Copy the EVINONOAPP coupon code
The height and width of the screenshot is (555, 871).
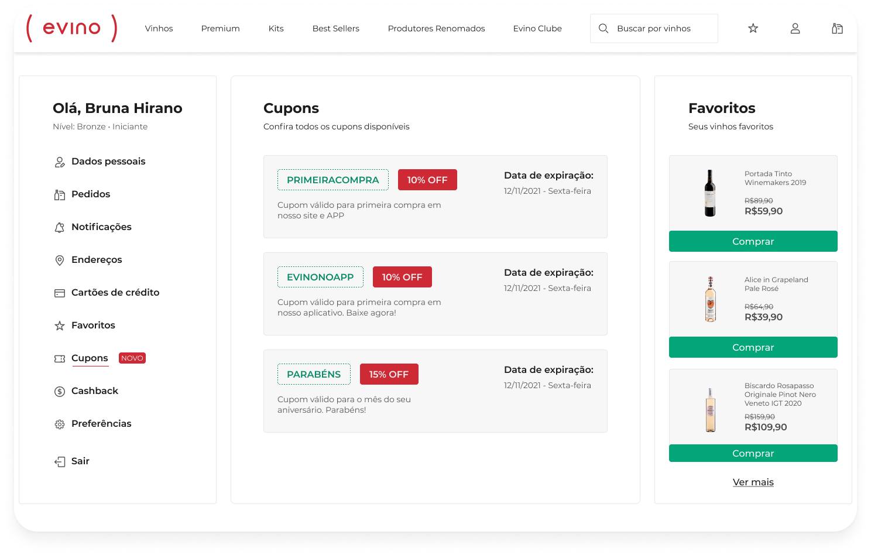pyautogui.click(x=320, y=277)
